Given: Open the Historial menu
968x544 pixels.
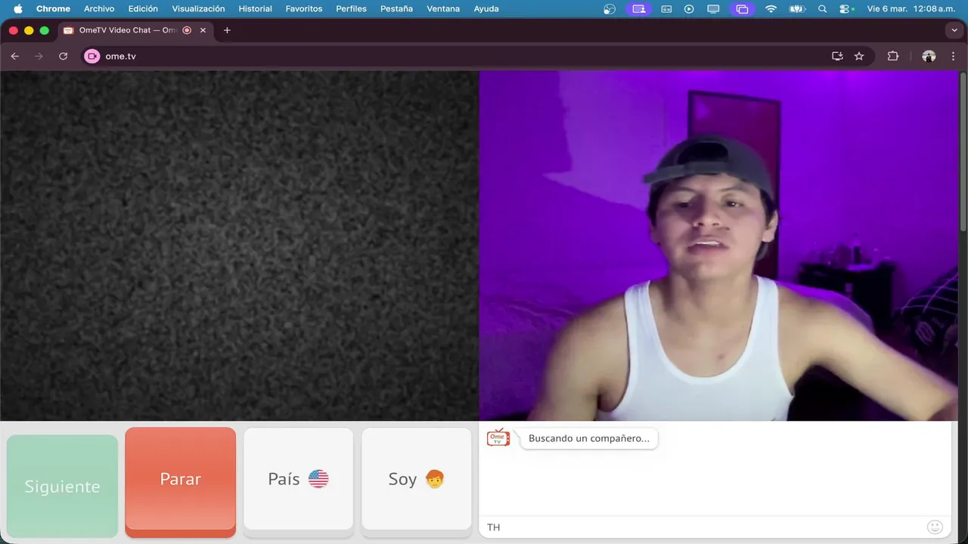Looking at the screenshot, I should (255, 9).
